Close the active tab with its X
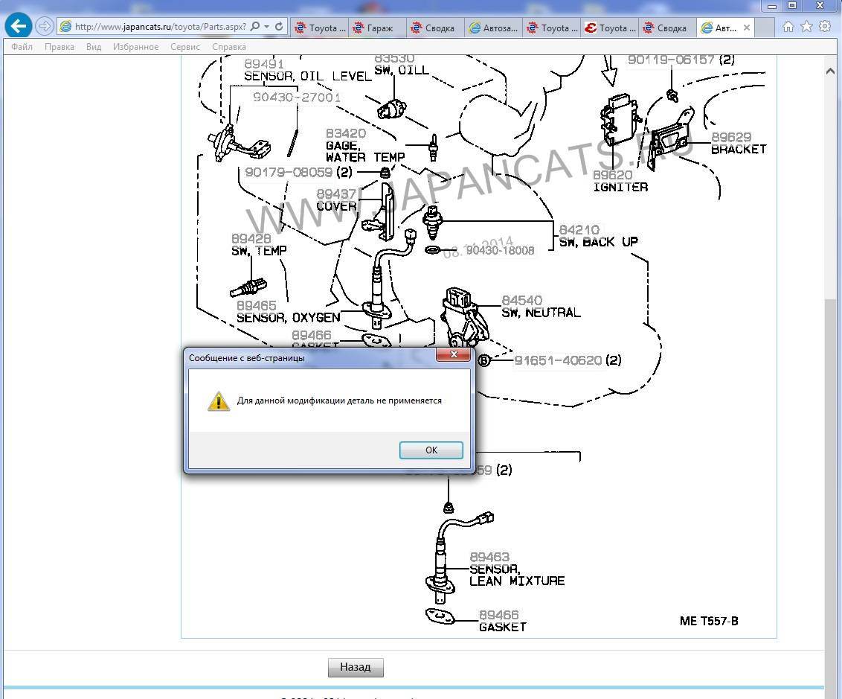 click(746, 28)
